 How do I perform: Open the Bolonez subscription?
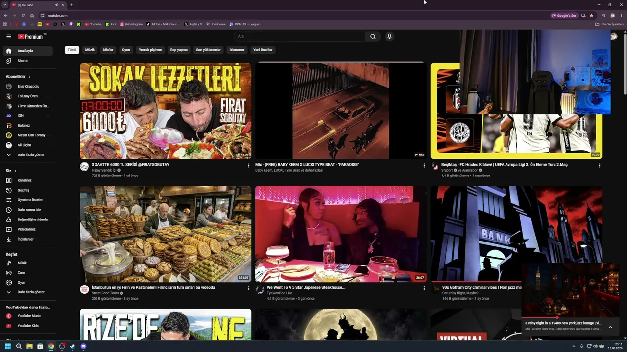(x=27, y=126)
